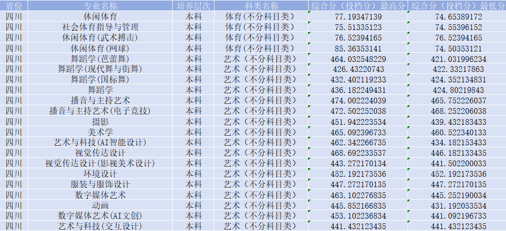Select the 休闲体育(网球) cell
Screen dimensions: 506x231
[x=100, y=49]
